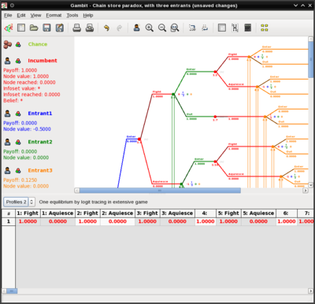Add a new player via toolbar icon
The height and width of the screenshot is (304, 315).
point(136,28)
